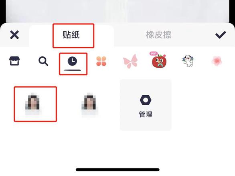Viewport: 235px width, 176px height.
Task: Open the pink butterfly sticker pack
Action: 130,61
